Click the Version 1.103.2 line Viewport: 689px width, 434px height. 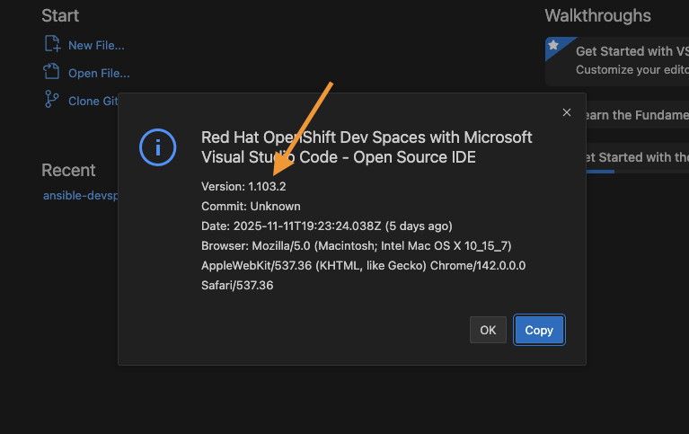click(x=243, y=186)
